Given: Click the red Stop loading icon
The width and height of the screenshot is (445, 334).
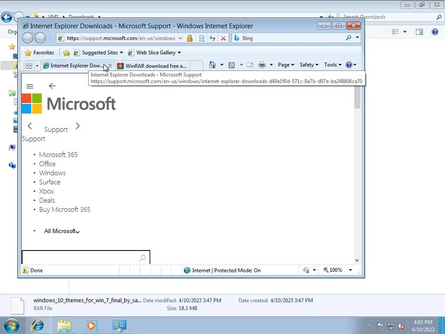Looking at the screenshot, I should tap(223, 38).
